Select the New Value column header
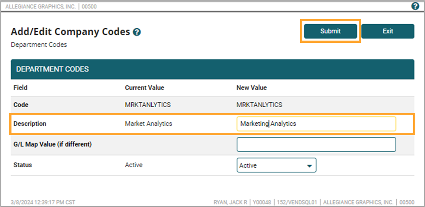Screen dimensions: 425x207 pos(252,88)
